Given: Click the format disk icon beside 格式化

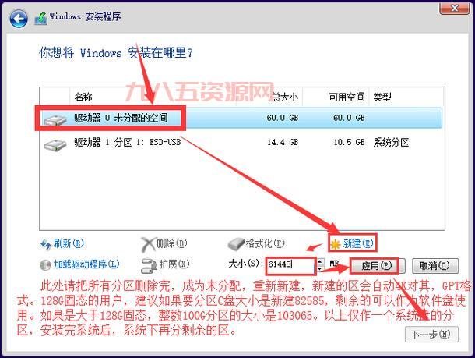Looking at the screenshot, I should (x=236, y=244).
